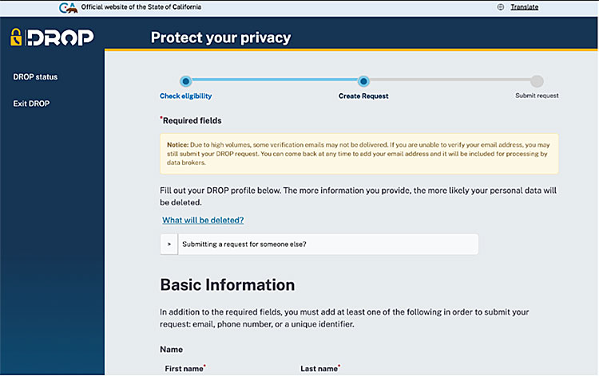Select the Check eligibility step circle

click(x=185, y=81)
